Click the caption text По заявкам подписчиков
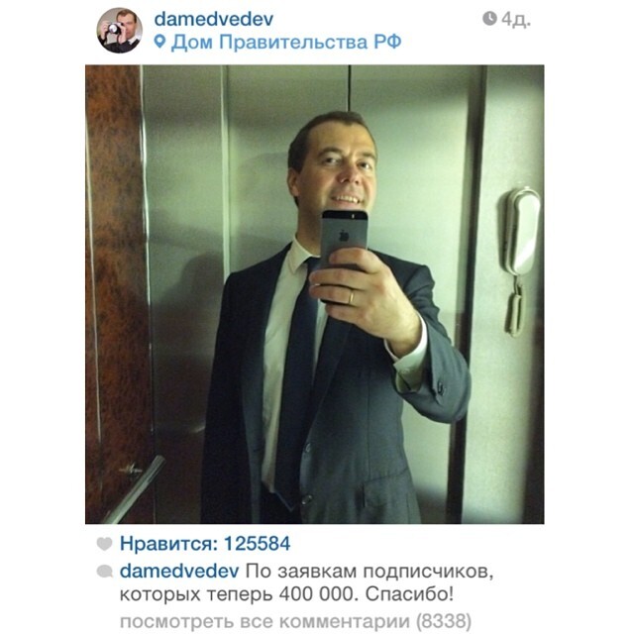 [370, 573]
